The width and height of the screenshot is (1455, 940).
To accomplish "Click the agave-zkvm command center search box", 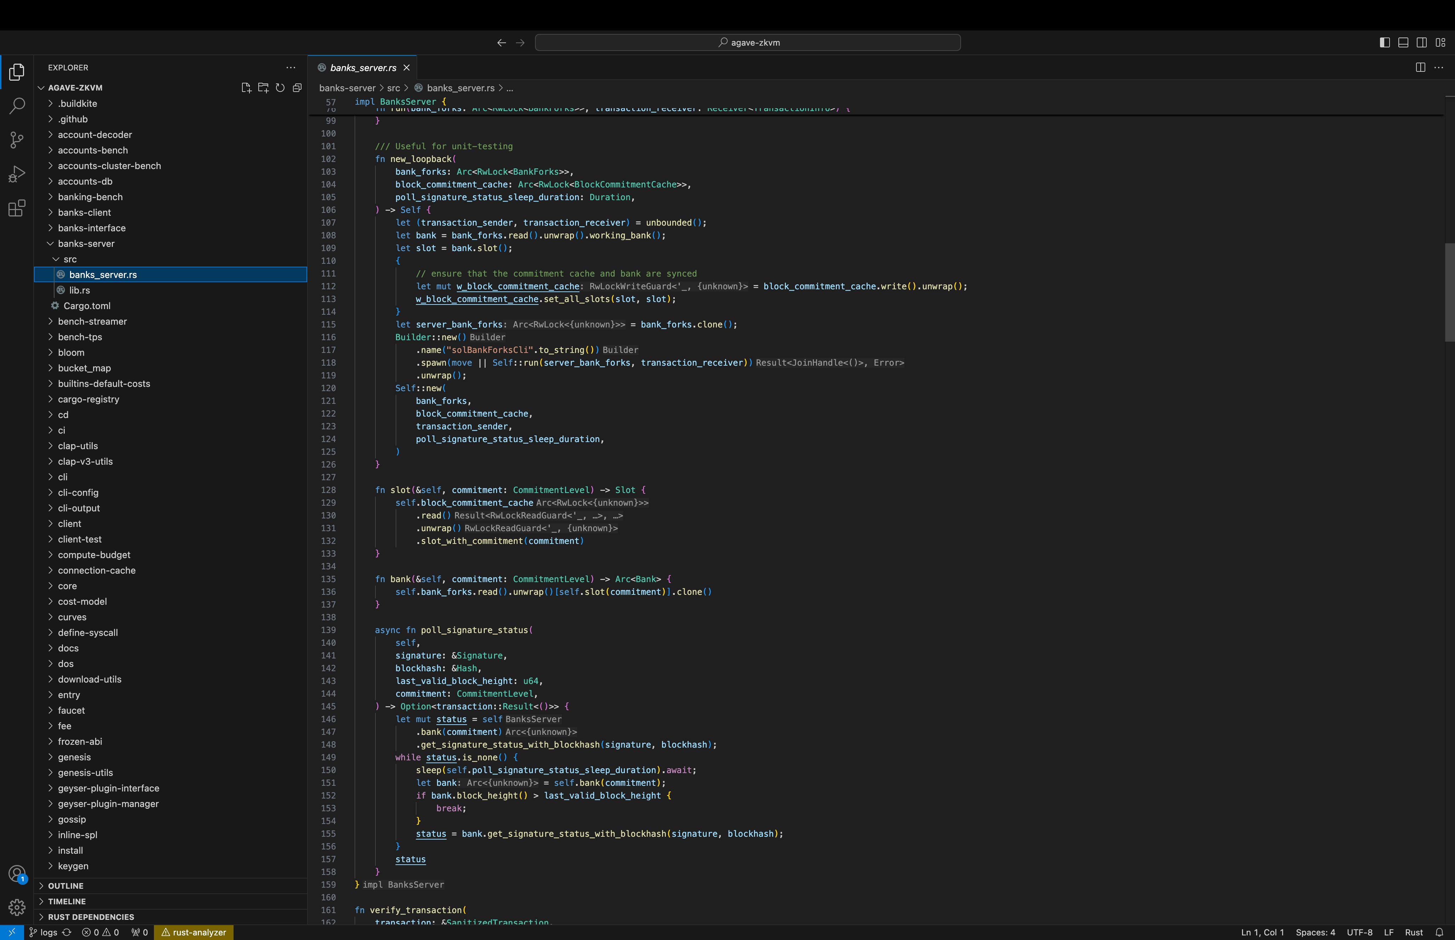I will 747,43.
